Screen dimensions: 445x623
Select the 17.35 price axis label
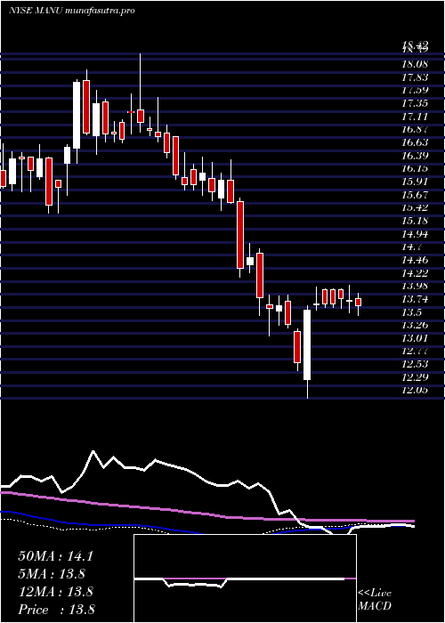coord(415,104)
